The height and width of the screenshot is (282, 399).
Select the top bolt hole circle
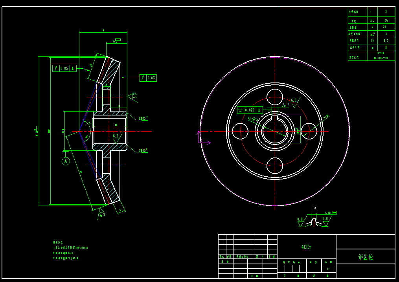click(275, 97)
